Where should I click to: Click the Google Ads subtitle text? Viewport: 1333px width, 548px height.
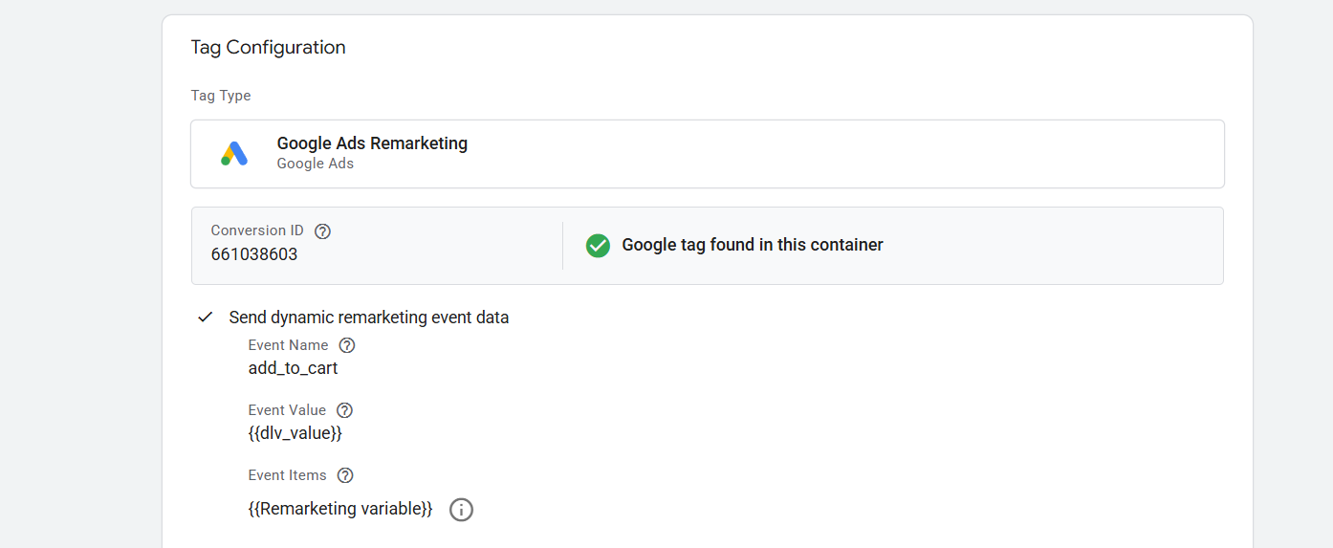[x=316, y=164]
